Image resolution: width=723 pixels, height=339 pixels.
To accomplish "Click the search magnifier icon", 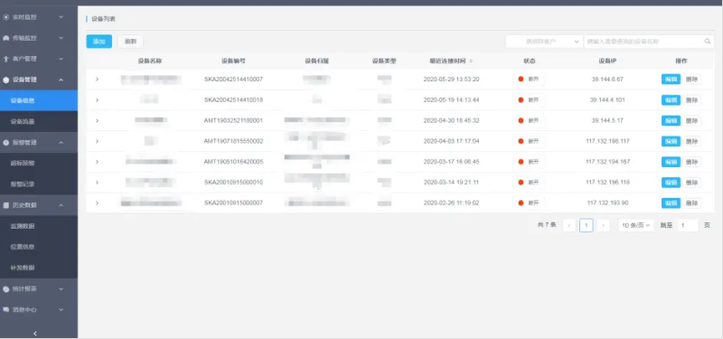I will (708, 42).
